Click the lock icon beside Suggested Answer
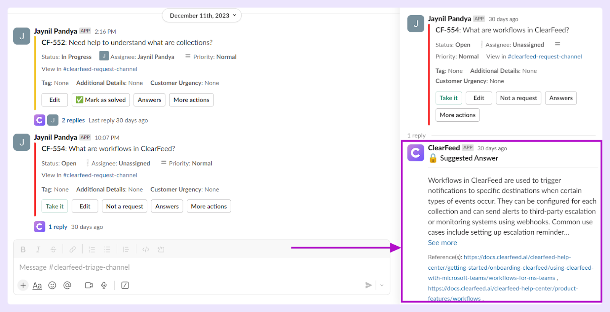The height and width of the screenshot is (312, 610). (x=433, y=158)
